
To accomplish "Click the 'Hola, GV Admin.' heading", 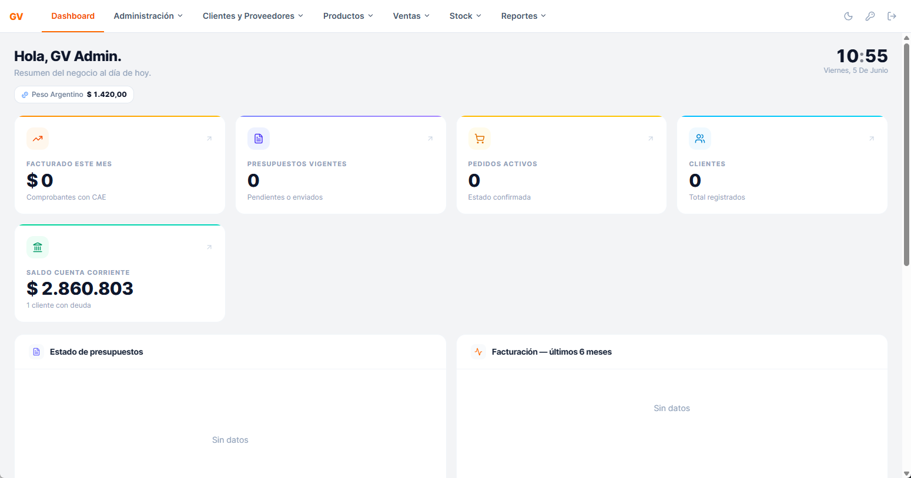I will [68, 56].
